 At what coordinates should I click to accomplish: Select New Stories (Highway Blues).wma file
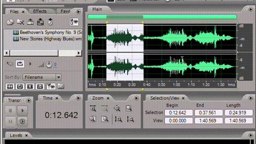(47, 39)
